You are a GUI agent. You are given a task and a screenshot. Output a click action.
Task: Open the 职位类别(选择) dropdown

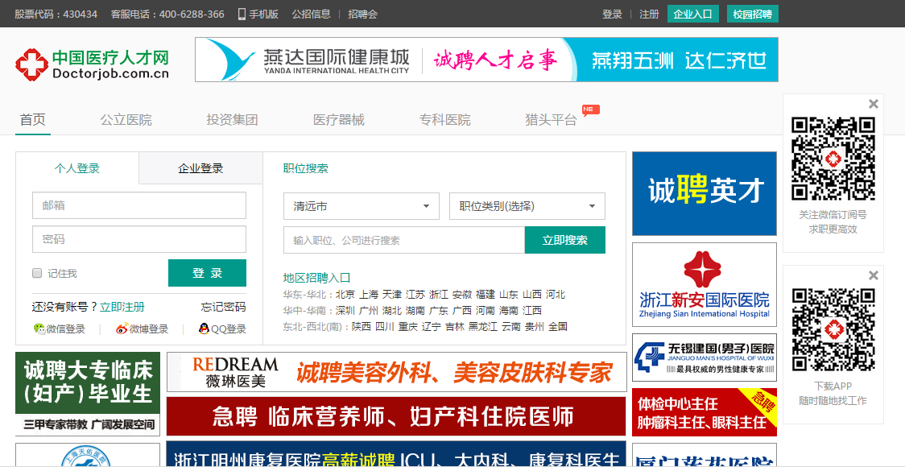tap(527, 206)
